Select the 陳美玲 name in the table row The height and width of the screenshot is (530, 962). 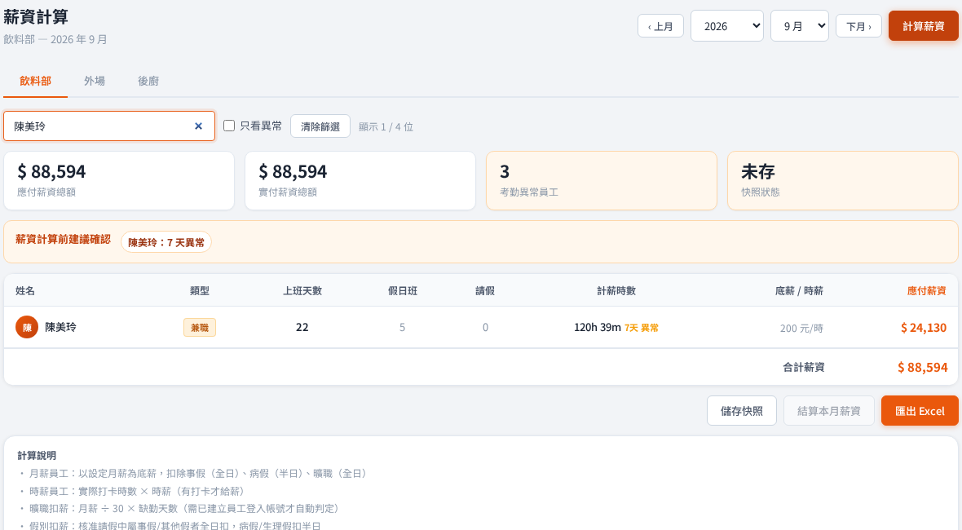(61, 327)
